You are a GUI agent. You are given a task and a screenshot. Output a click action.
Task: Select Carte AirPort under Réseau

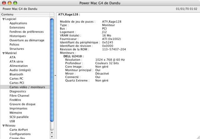click(x=19, y=130)
